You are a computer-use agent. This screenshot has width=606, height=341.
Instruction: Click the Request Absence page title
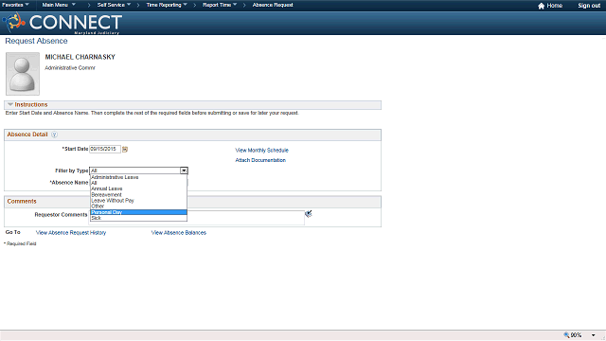point(36,41)
